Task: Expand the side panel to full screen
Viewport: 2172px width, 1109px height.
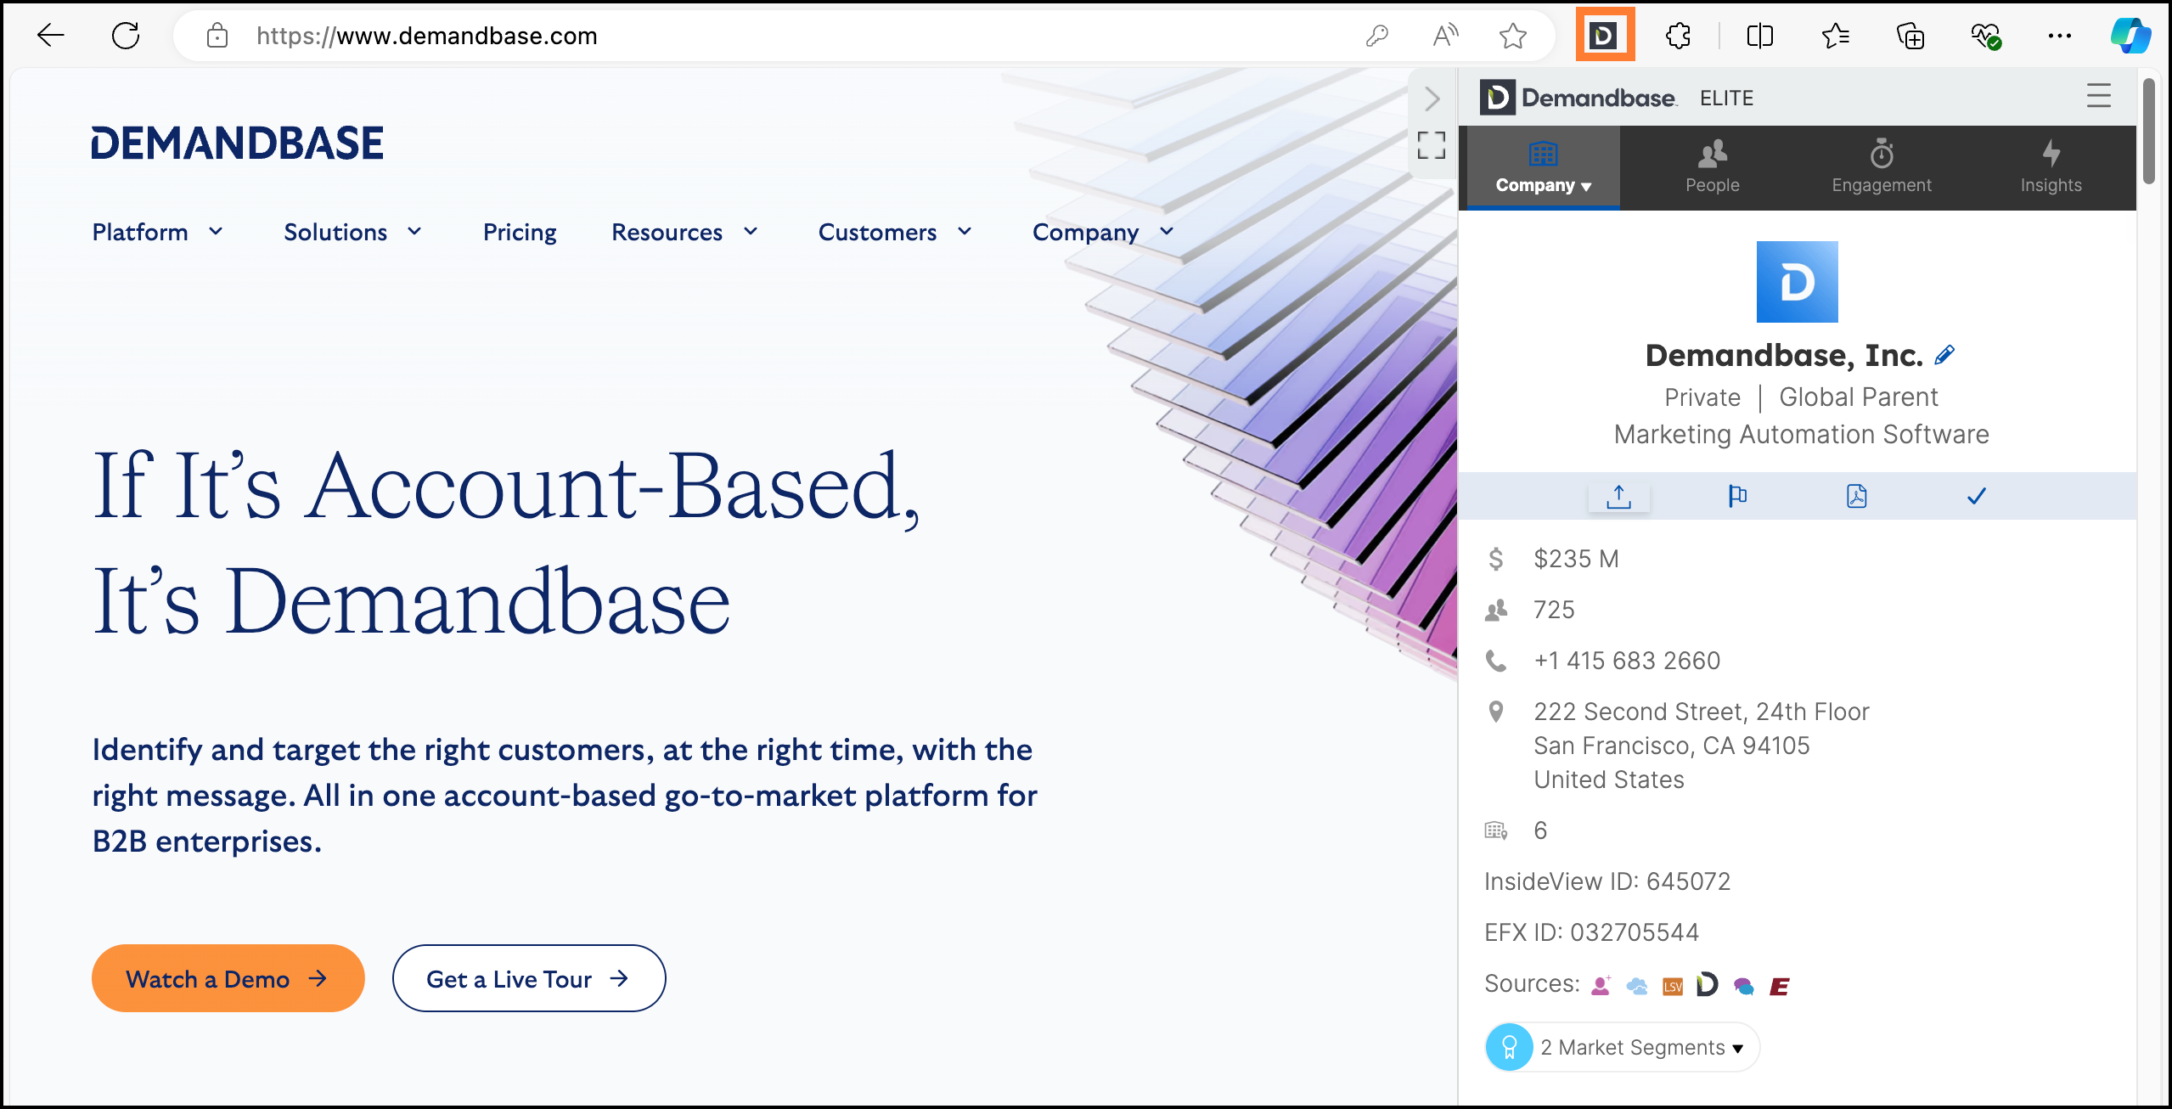Action: tap(1432, 145)
